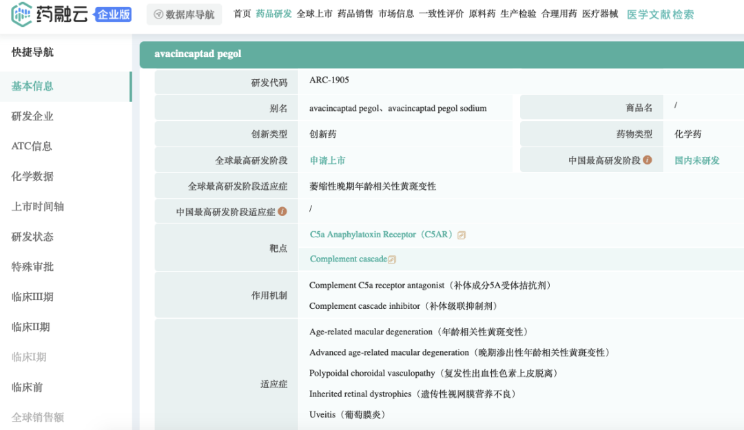
Task: Click the 申请上市 stage link
Action: pos(327,160)
